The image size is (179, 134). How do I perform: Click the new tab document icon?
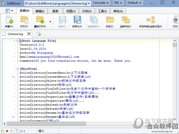39,34
